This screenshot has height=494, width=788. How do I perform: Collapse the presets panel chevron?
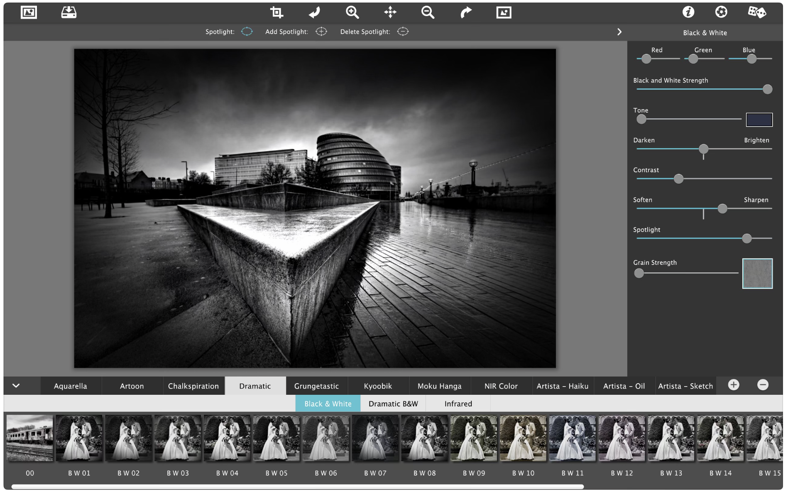(x=16, y=386)
